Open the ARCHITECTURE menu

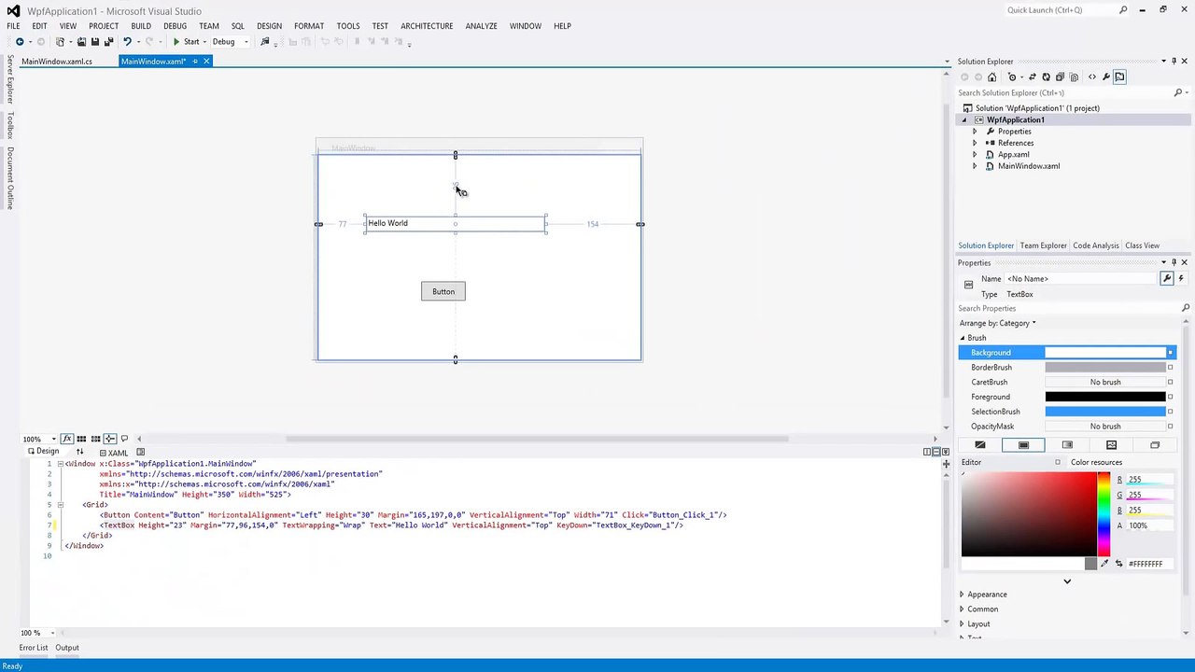click(x=427, y=26)
